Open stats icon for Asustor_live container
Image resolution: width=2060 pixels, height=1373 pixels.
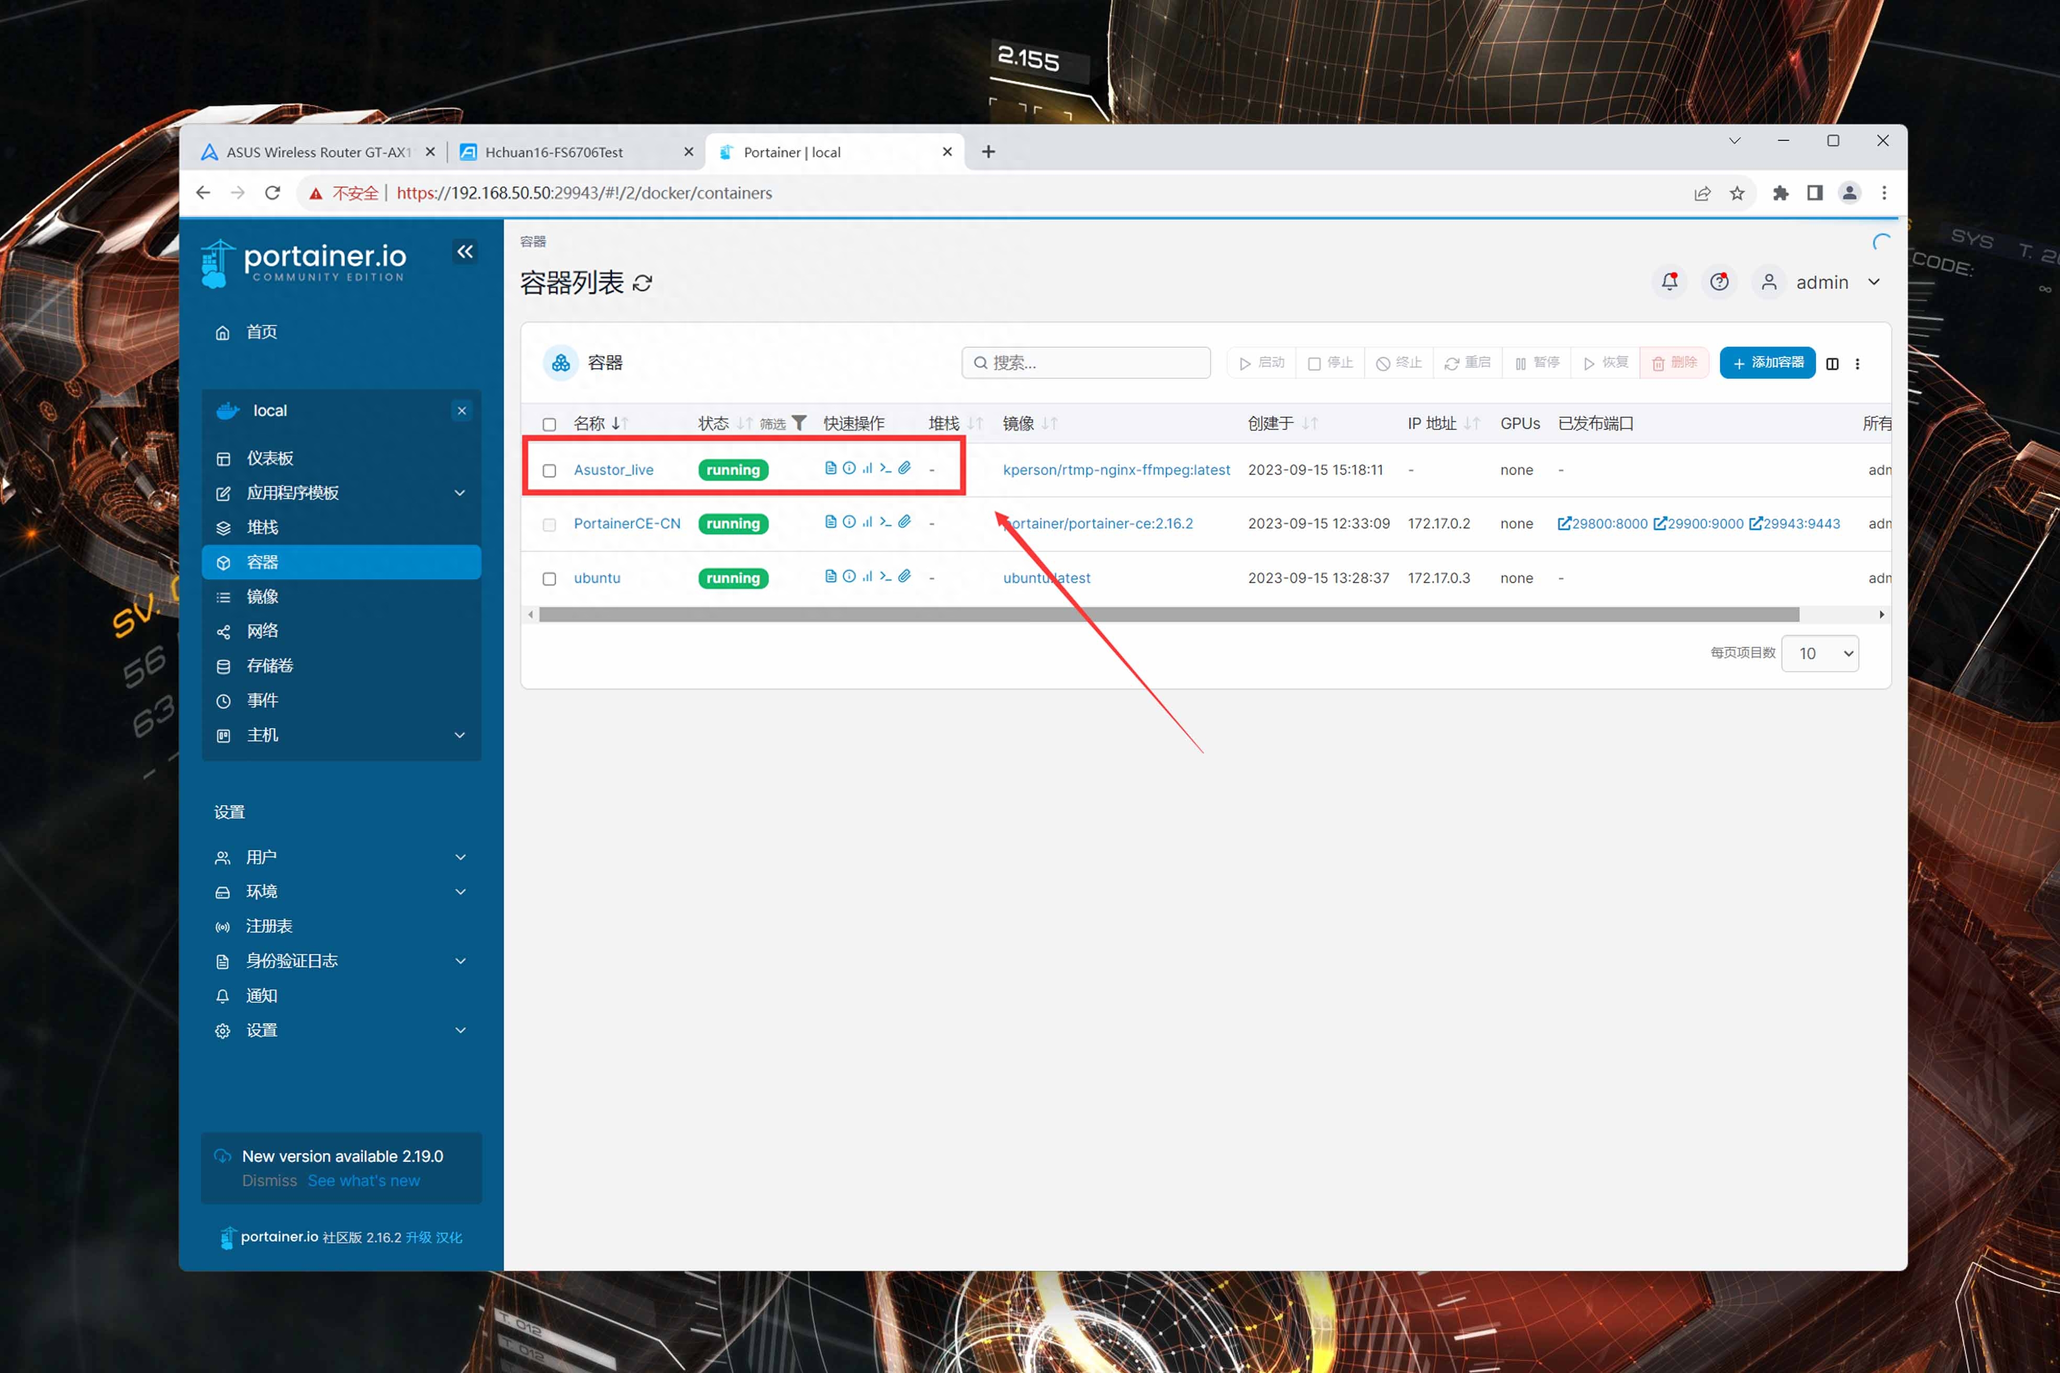point(867,468)
